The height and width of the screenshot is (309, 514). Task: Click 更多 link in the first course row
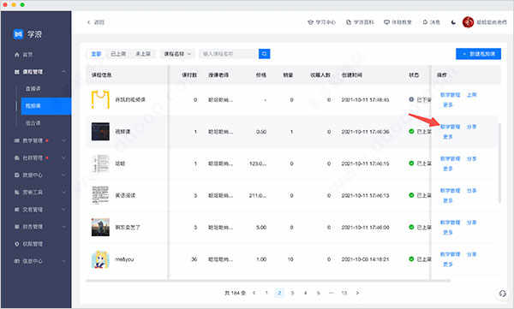(448, 105)
